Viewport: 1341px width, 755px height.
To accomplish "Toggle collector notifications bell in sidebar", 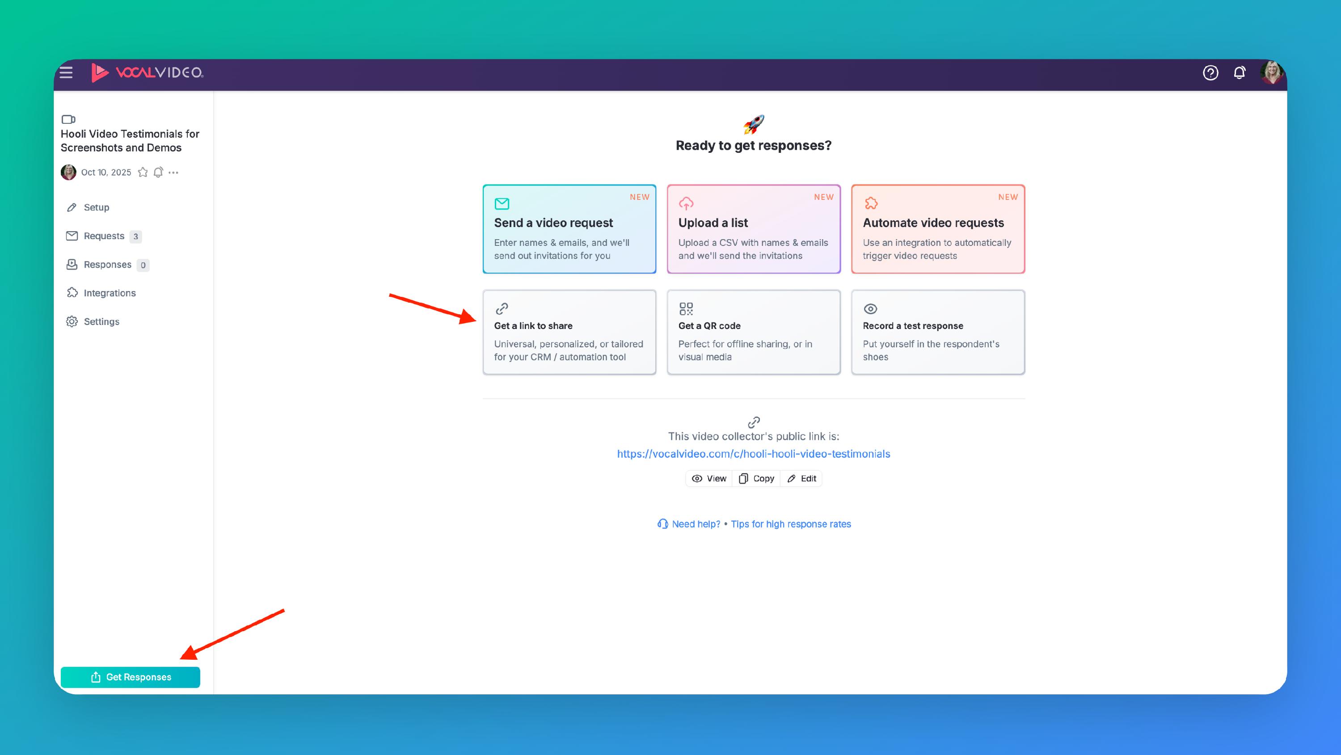I will click(158, 173).
